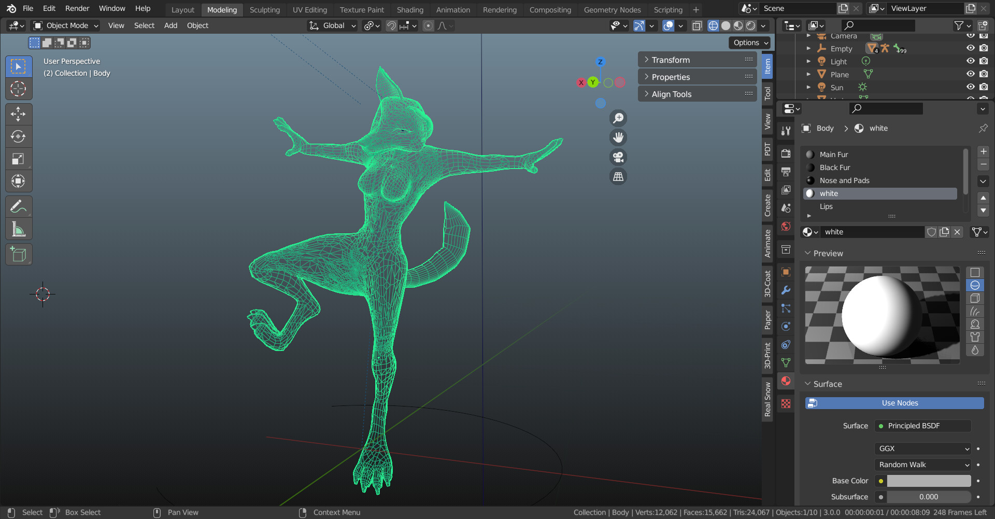Select the Rotate tool
This screenshot has width=995, height=519.
[x=19, y=136]
